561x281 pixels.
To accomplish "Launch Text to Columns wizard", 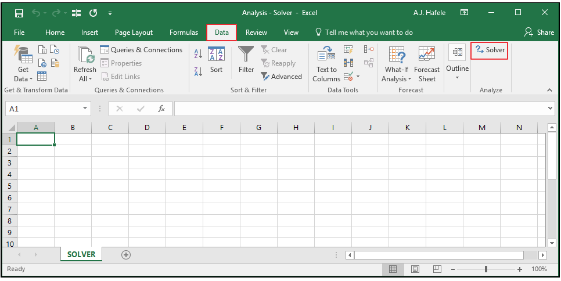I will 326,64.
